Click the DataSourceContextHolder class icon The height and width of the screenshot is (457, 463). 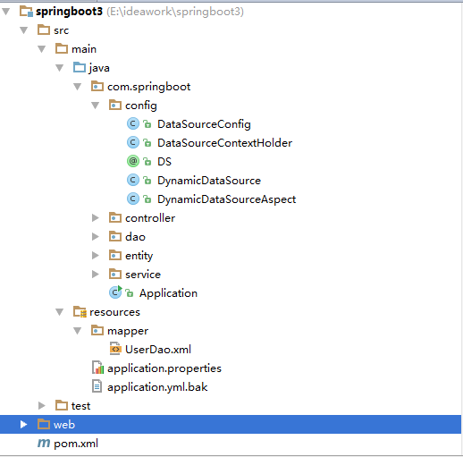tap(133, 142)
